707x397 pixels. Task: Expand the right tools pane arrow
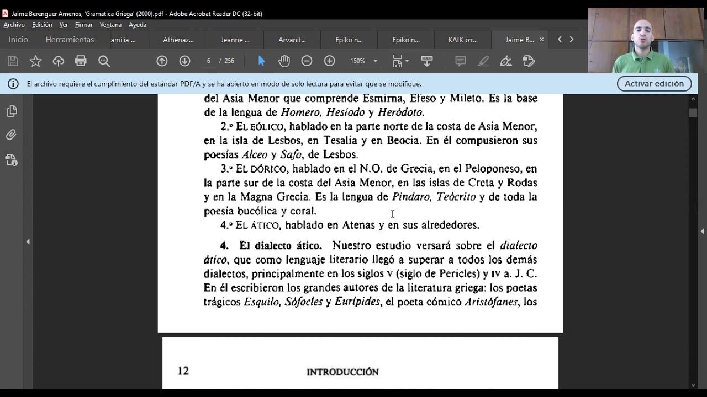tap(702, 232)
